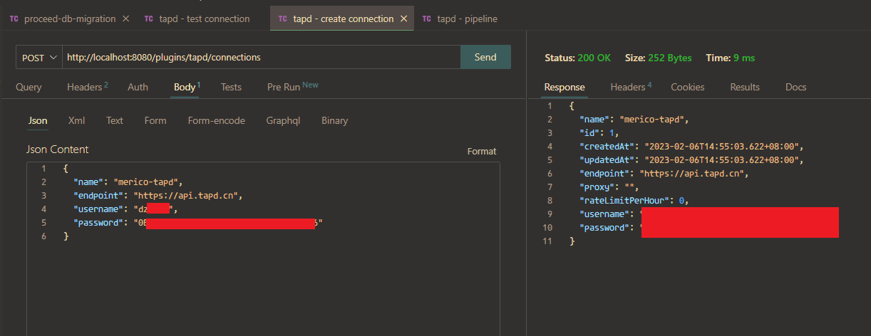Click the request URL input field
The height and width of the screenshot is (336, 871).
coord(261,58)
